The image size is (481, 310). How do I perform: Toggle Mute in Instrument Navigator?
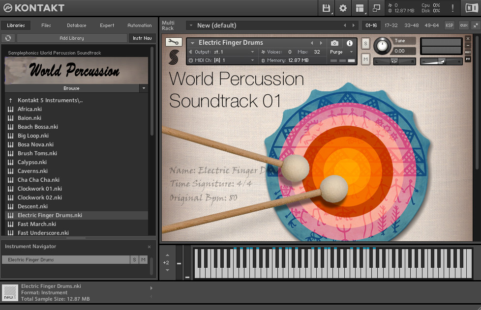[x=143, y=260]
